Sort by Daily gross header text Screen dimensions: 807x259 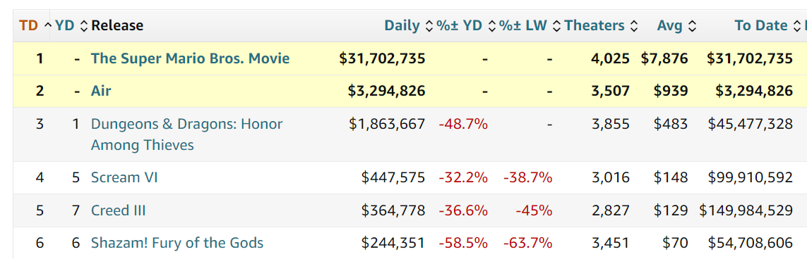[402, 25]
